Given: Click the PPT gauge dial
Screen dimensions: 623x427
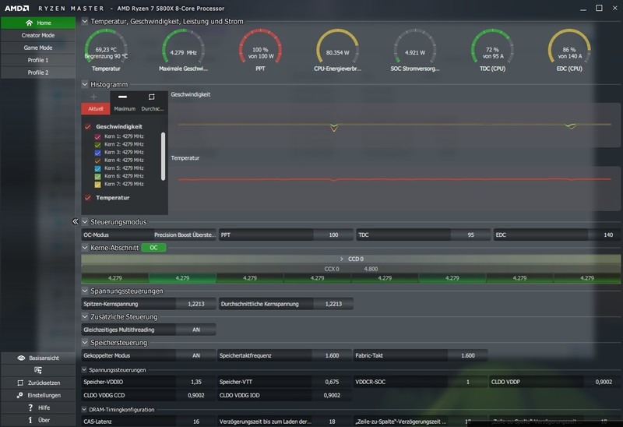Looking at the screenshot, I should (260, 47).
